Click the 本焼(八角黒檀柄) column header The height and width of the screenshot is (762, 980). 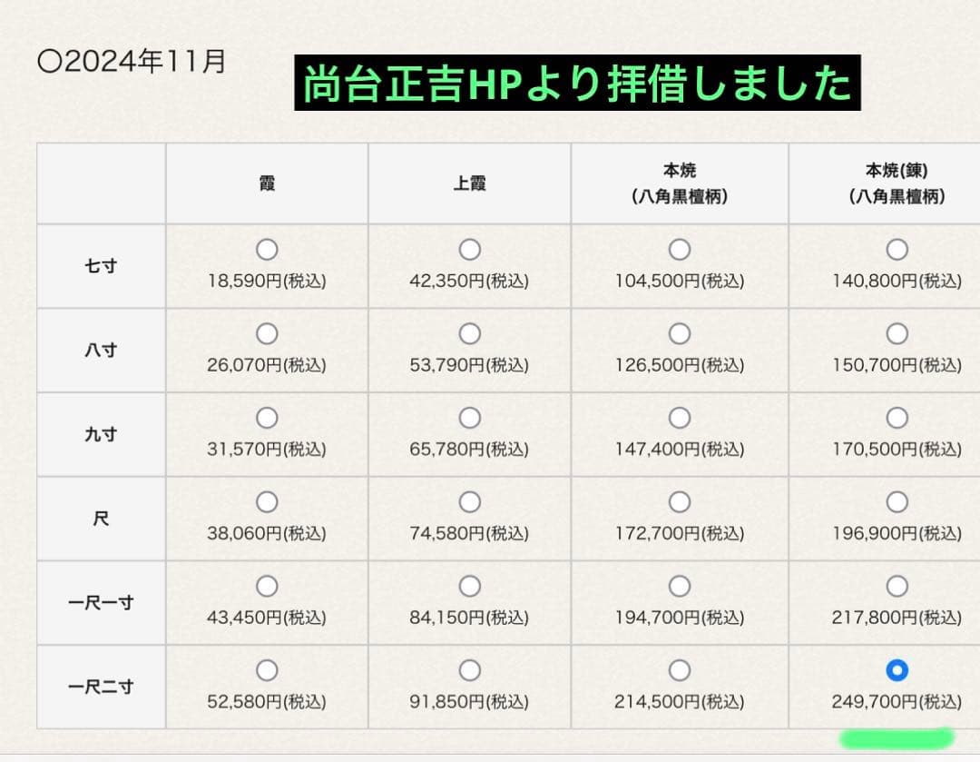coord(680,182)
